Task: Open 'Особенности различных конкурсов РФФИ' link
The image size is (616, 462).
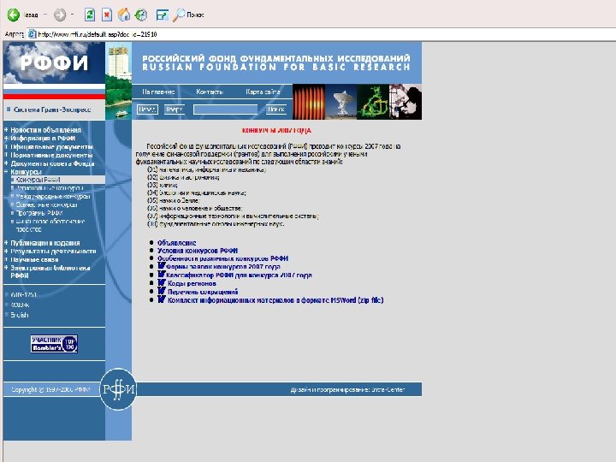Action: pos(222,258)
